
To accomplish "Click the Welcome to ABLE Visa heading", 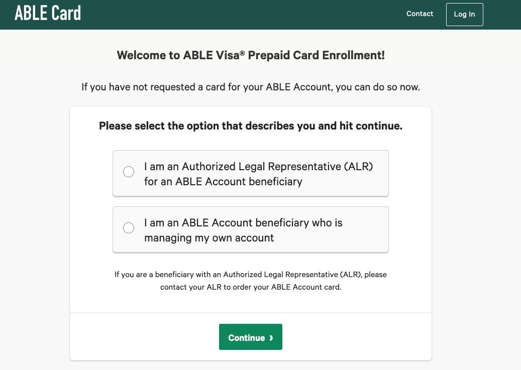I will tap(250, 55).
